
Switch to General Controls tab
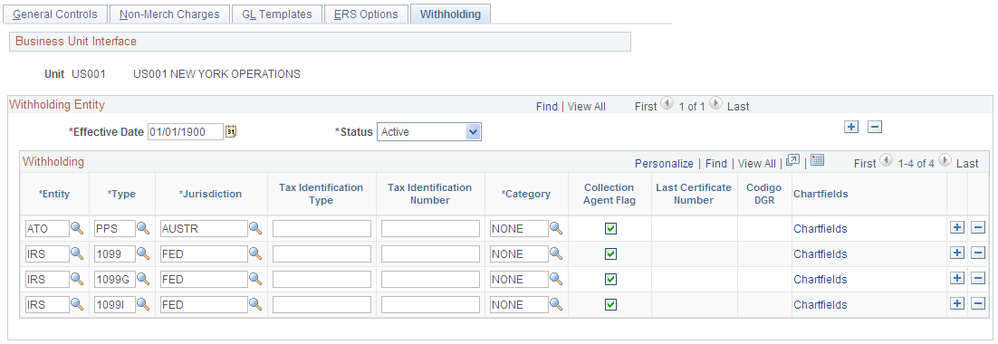55,14
